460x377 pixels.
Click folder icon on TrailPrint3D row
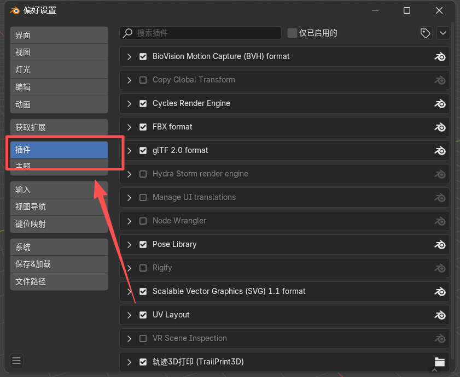(x=440, y=362)
